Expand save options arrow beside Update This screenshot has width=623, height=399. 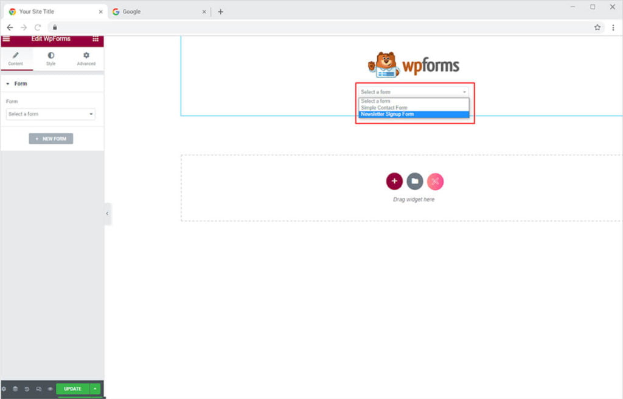click(x=95, y=389)
